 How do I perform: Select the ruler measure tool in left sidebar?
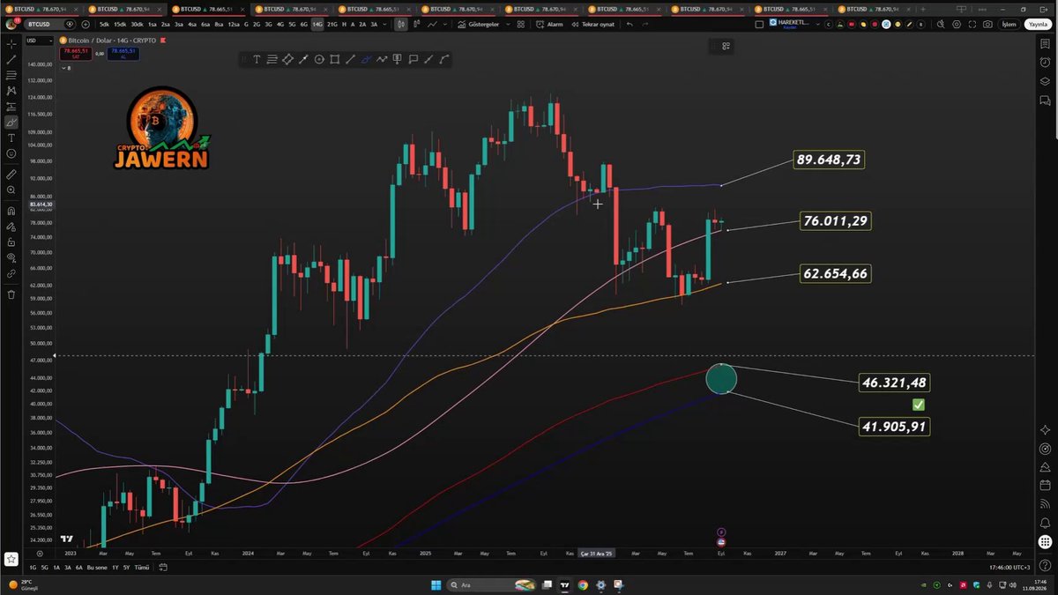(x=11, y=175)
